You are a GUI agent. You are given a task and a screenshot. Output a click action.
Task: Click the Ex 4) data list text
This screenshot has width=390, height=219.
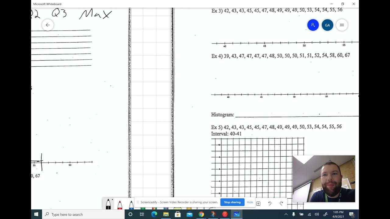[281, 55]
